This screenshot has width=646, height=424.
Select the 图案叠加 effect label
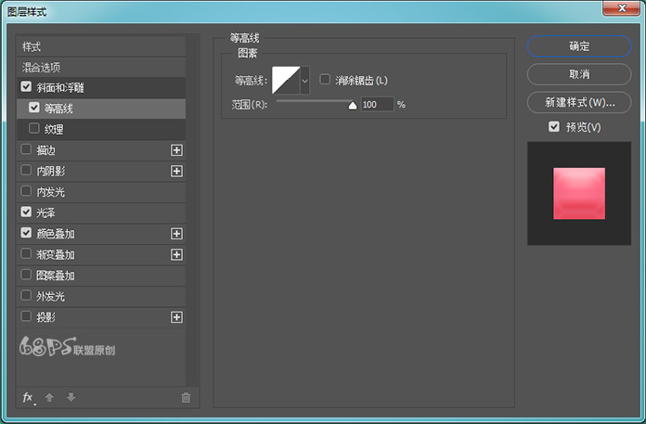[x=56, y=276]
